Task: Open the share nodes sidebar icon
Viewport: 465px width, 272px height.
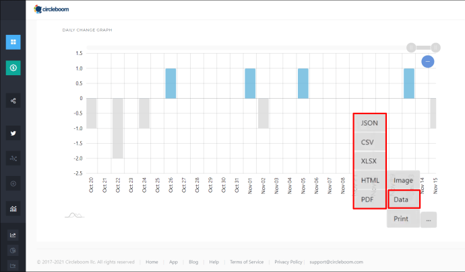Action: (13, 101)
